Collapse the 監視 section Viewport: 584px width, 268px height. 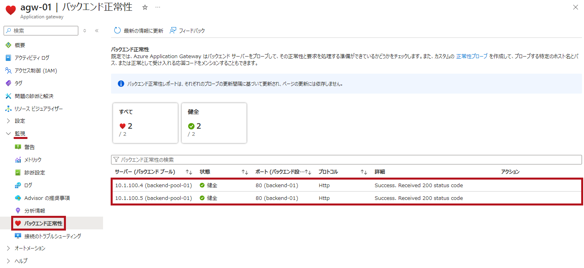[x=8, y=133]
